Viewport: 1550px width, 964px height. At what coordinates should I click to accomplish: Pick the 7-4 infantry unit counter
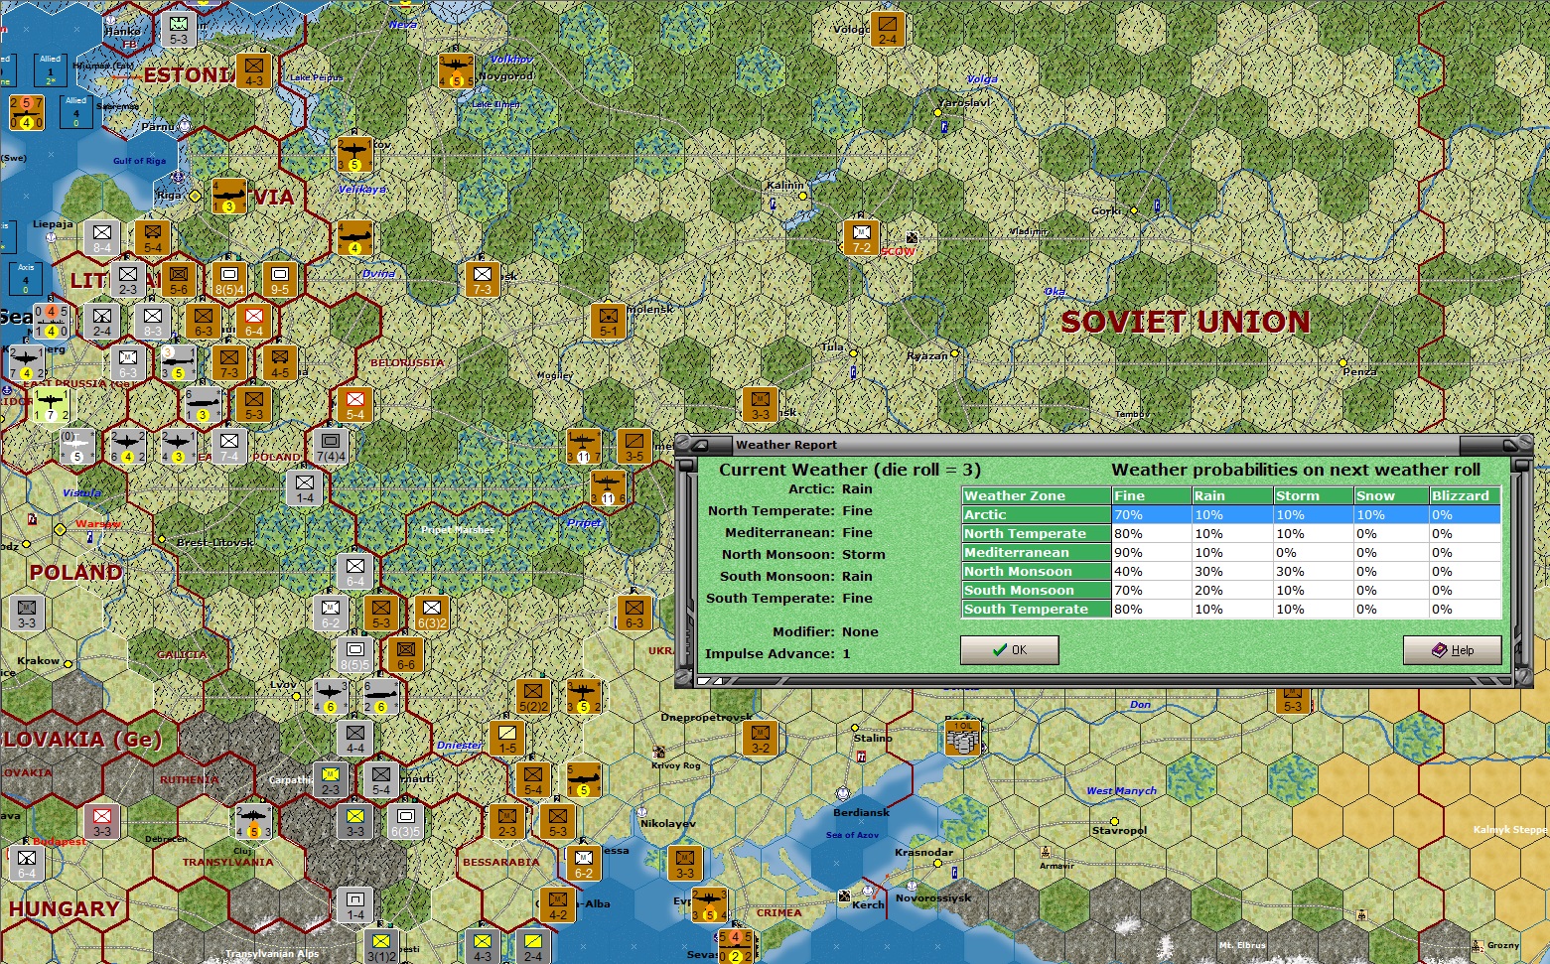228,446
